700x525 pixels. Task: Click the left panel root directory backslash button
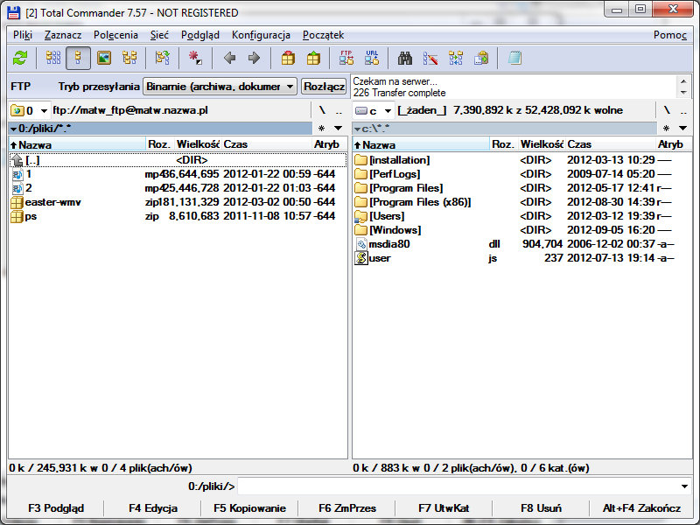click(322, 110)
